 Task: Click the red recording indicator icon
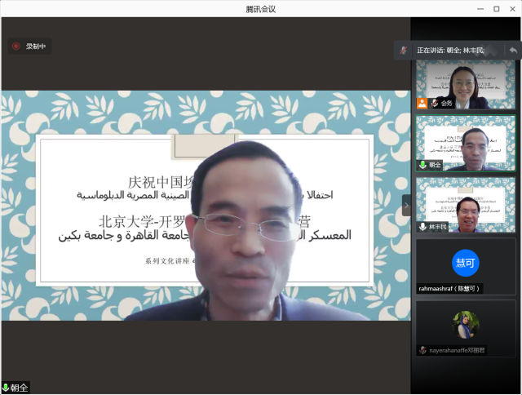tap(15, 47)
